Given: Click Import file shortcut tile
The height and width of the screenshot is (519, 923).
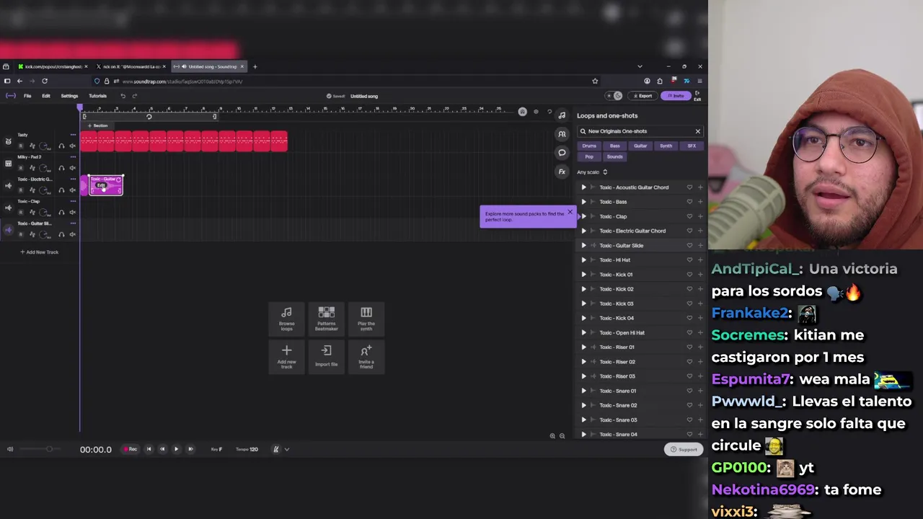Looking at the screenshot, I should (326, 356).
